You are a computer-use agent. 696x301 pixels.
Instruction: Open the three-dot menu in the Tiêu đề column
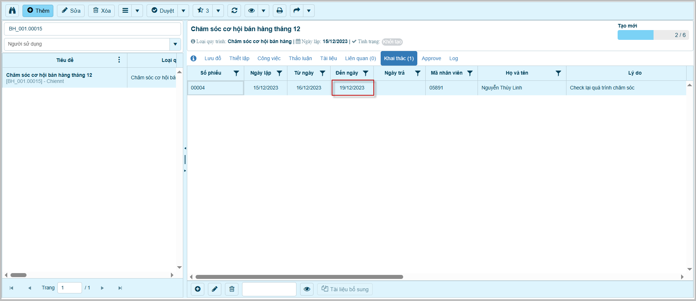tap(119, 60)
